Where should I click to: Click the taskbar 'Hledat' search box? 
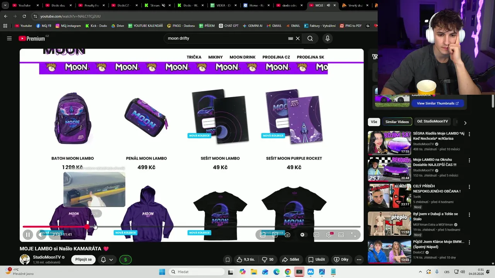(x=196, y=272)
